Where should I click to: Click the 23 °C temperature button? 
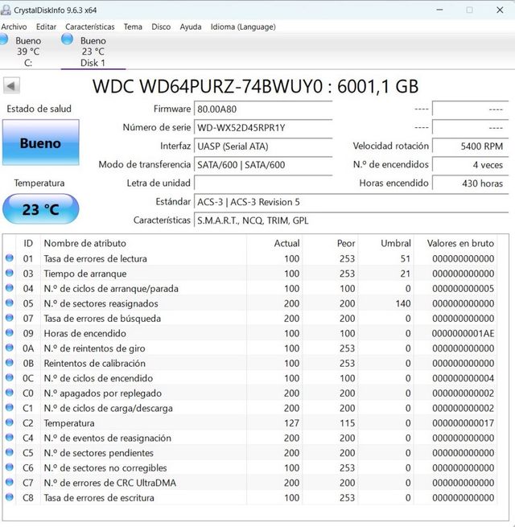(x=41, y=209)
